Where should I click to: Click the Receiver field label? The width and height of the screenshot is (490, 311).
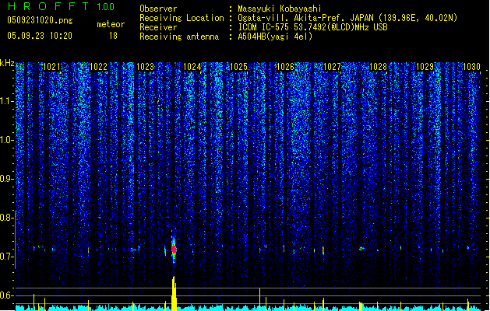(158, 27)
